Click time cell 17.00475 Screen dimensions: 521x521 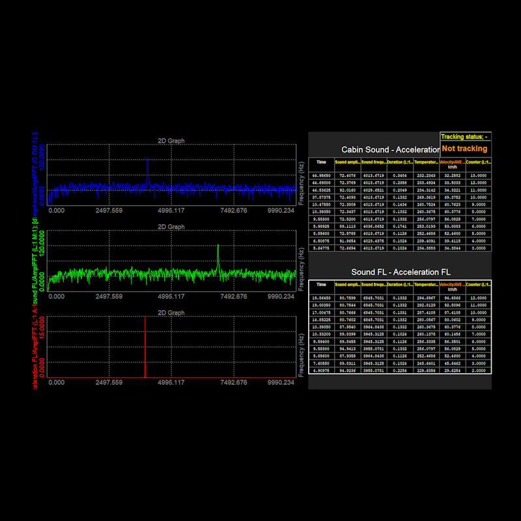321,313
